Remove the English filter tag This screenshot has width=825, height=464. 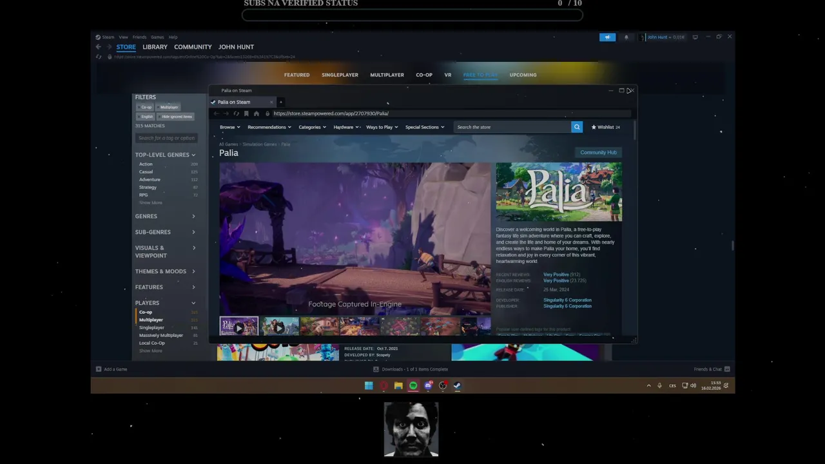147,117
